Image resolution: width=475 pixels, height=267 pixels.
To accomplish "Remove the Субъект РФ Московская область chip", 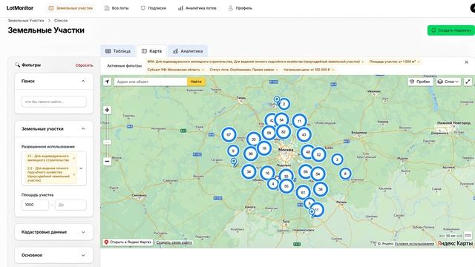I will click(x=203, y=70).
